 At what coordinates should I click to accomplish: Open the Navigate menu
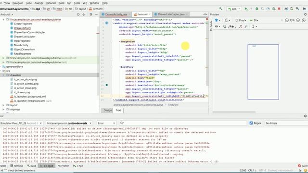[17, 3]
